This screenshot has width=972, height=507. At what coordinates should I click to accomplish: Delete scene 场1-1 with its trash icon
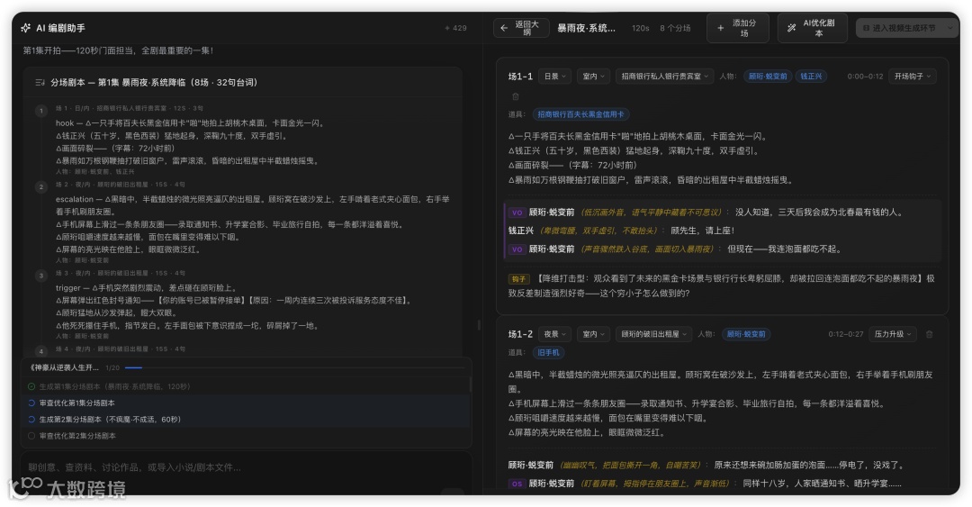click(515, 96)
